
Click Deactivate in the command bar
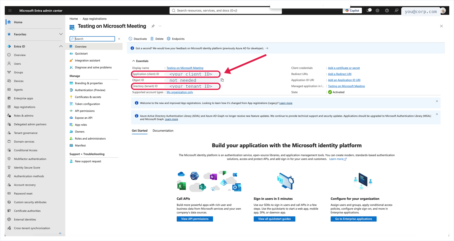pos(138,39)
